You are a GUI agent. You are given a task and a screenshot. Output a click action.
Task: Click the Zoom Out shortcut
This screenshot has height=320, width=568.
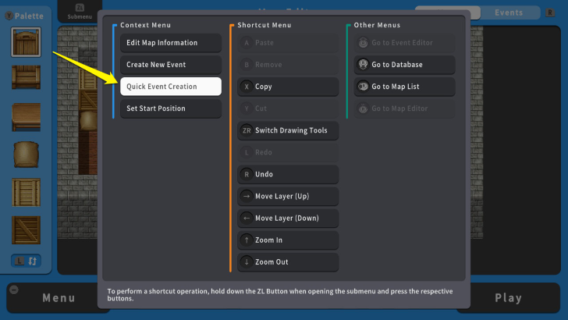[x=288, y=262]
